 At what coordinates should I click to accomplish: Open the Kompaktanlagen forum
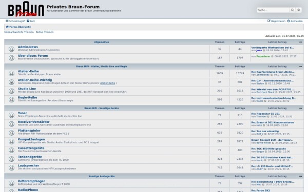31,139
